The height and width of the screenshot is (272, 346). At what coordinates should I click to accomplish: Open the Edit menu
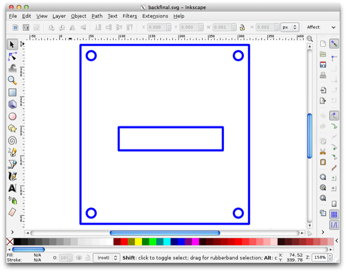pos(26,16)
